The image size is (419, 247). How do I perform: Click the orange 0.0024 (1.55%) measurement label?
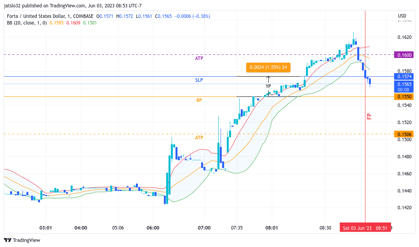(268, 67)
